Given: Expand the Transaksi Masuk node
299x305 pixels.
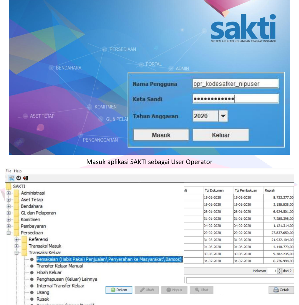Looking at the screenshot, I should [x=16, y=246].
